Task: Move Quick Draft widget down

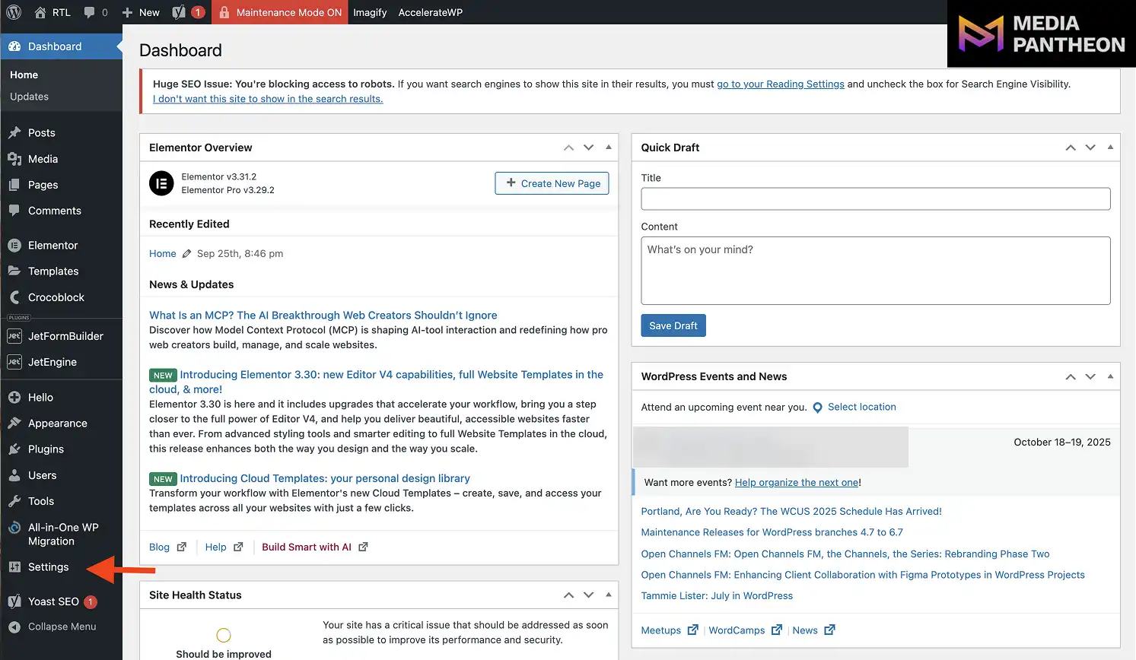Action: tap(1090, 148)
